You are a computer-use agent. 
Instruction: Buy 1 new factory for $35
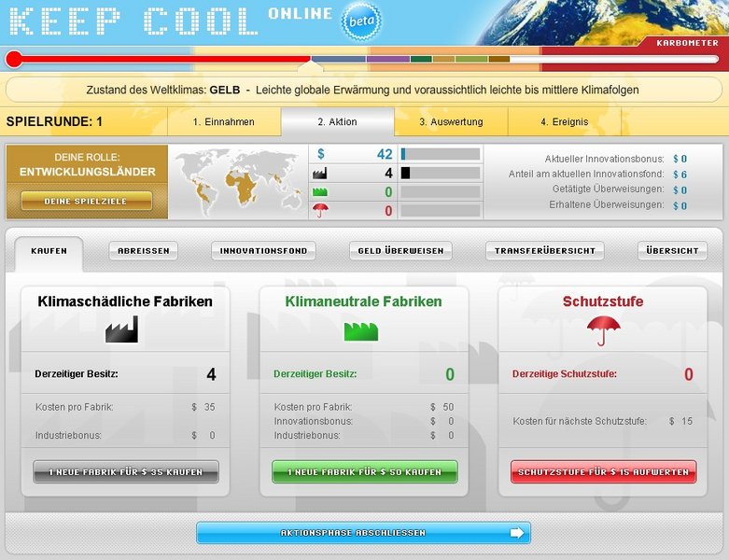pyautogui.click(x=126, y=471)
